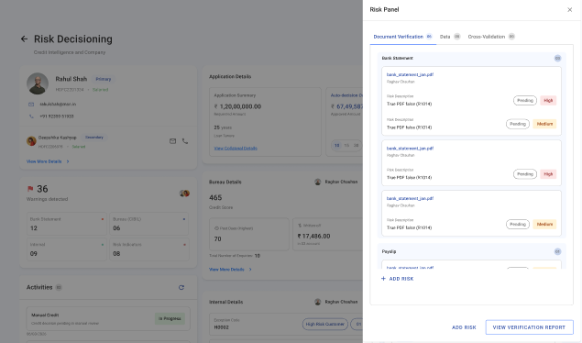Click the phone icon beside +91 number
Screen dimensions: 582x343
(x=31, y=116)
